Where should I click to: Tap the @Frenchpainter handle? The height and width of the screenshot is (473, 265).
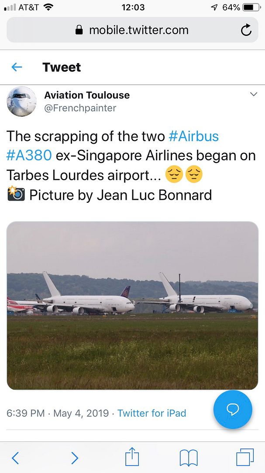click(x=80, y=108)
